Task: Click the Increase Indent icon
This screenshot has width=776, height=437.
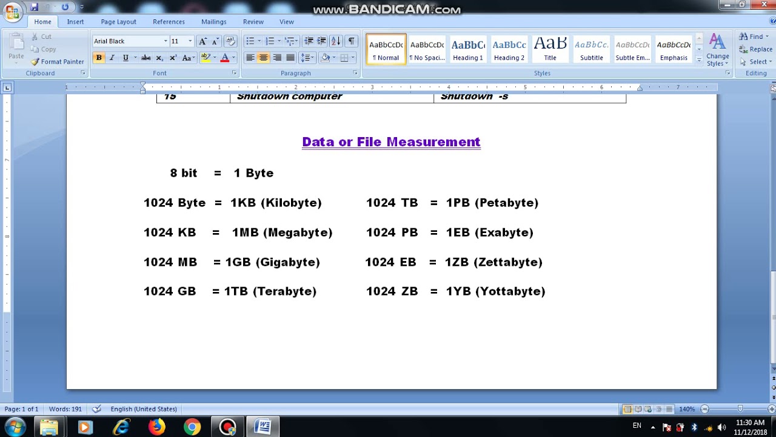Action: click(x=322, y=41)
